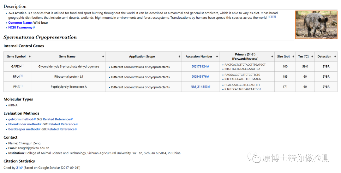This screenshot has width=341, height=173.
Task: Sort by Primers column sort arrows
Action: click(x=272, y=57)
